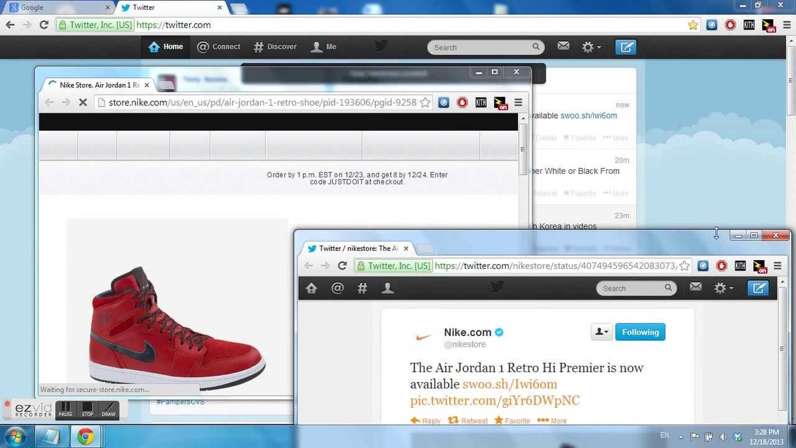Screen dimensions: 796x448
Task: Click main browser address bar showing twitter.com
Action: 379,25
